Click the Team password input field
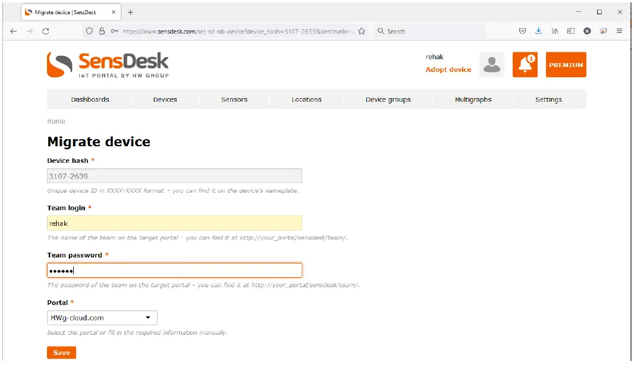 pyautogui.click(x=174, y=271)
